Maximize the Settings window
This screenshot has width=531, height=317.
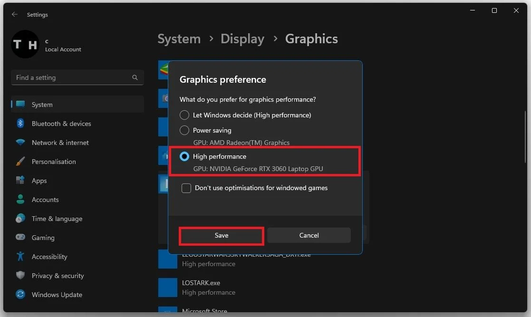click(x=494, y=10)
